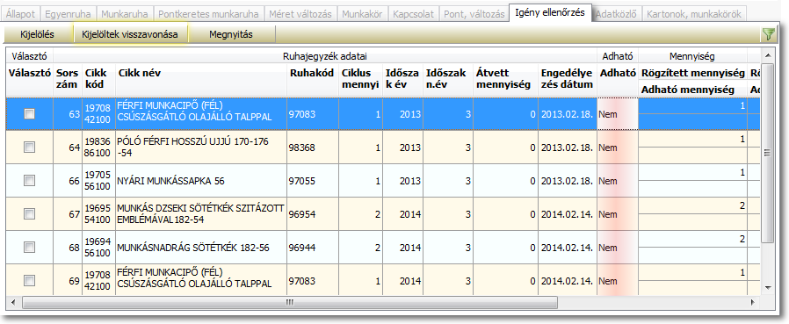Click the Ruhakód column header
Viewport: 789px width, 324px height.
tap(313, 79)
